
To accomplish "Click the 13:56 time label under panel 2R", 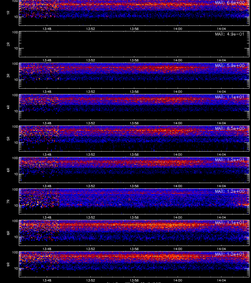I will pyautogui.click(x=134, y=60).
